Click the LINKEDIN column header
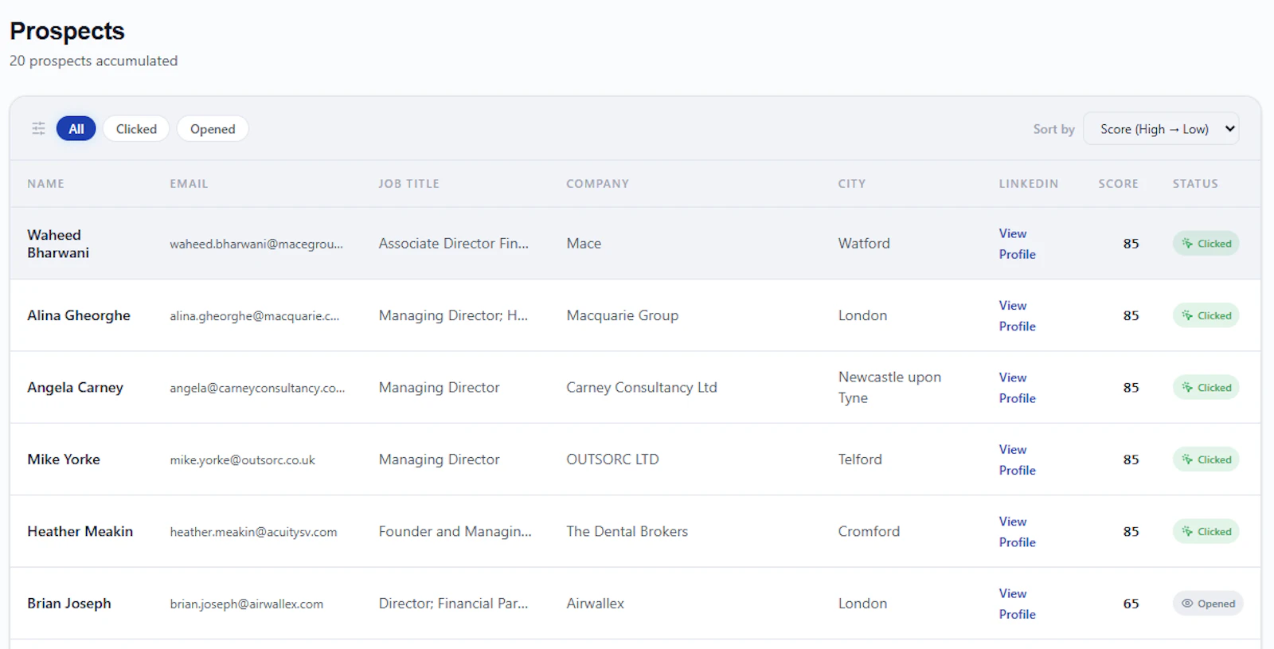 point(1029,183)
